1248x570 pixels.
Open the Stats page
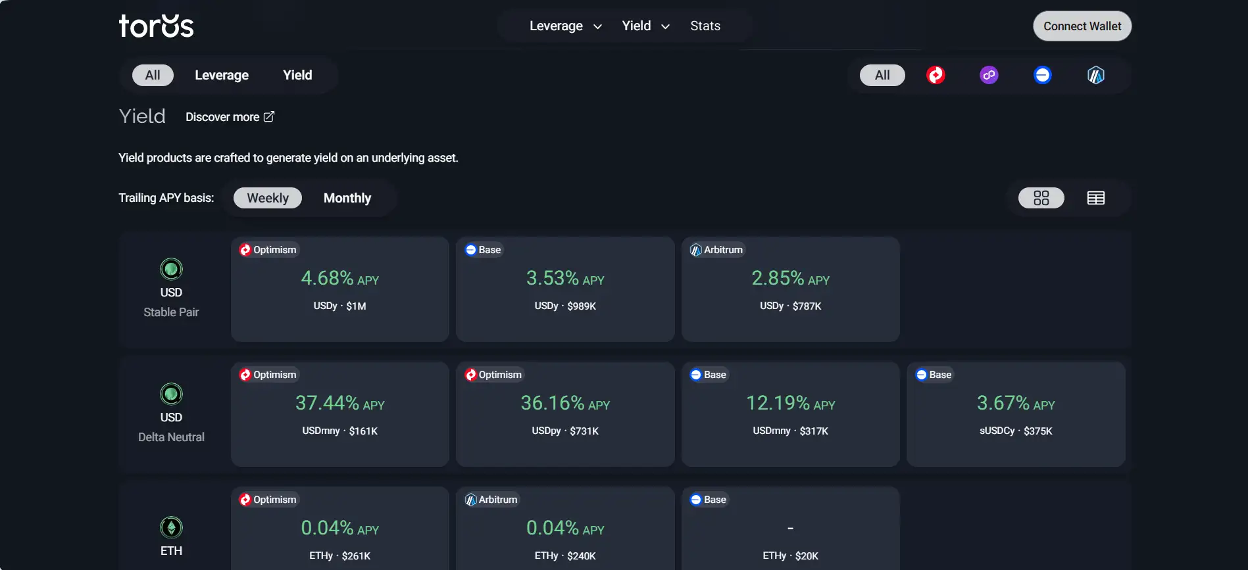point(705,26)
